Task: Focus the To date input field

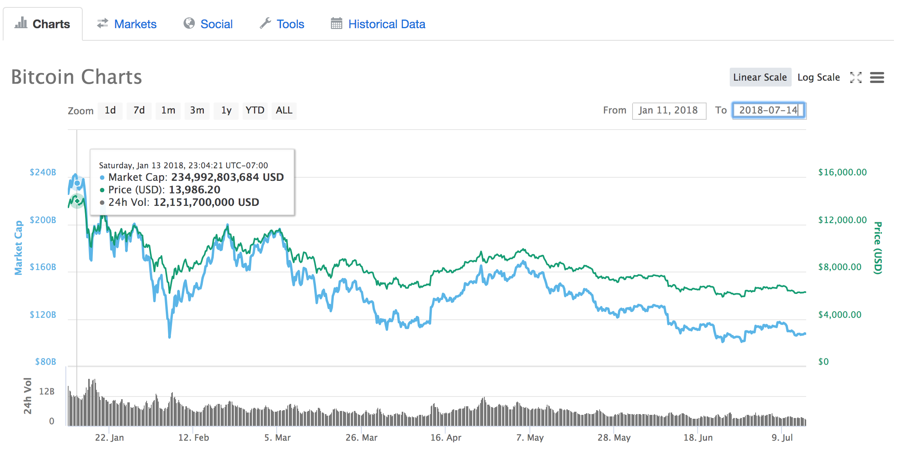Action: [x=769, y=110]
